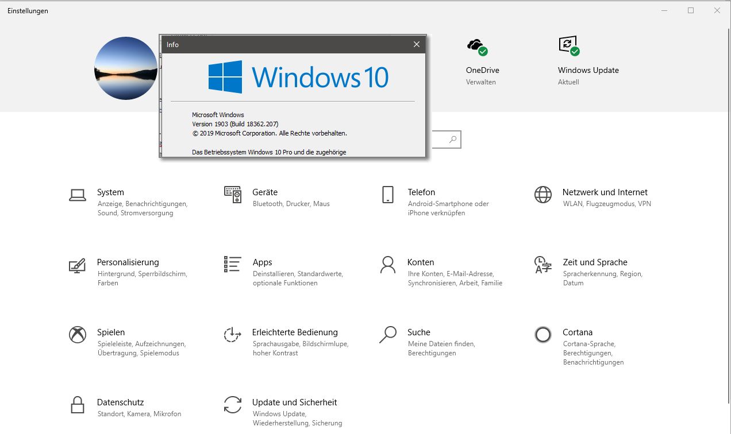Open the System category heading
This screenshot has height=434, width=731.
[110, 192]
